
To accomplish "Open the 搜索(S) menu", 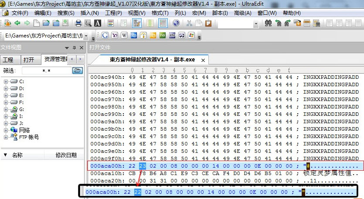I will tap(66, 13).
